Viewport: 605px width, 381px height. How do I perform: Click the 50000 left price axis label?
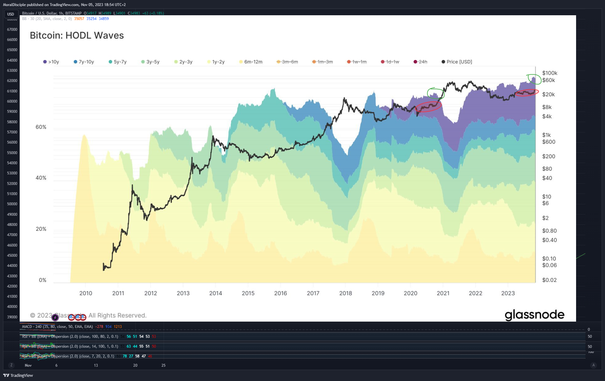(x=12, y=204)
